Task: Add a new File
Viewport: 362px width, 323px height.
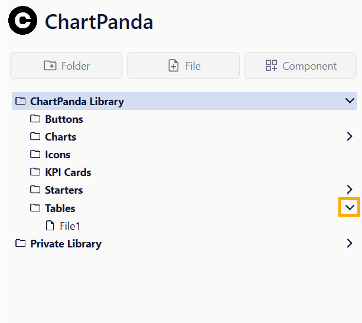Action: click(x=183, y=66)
